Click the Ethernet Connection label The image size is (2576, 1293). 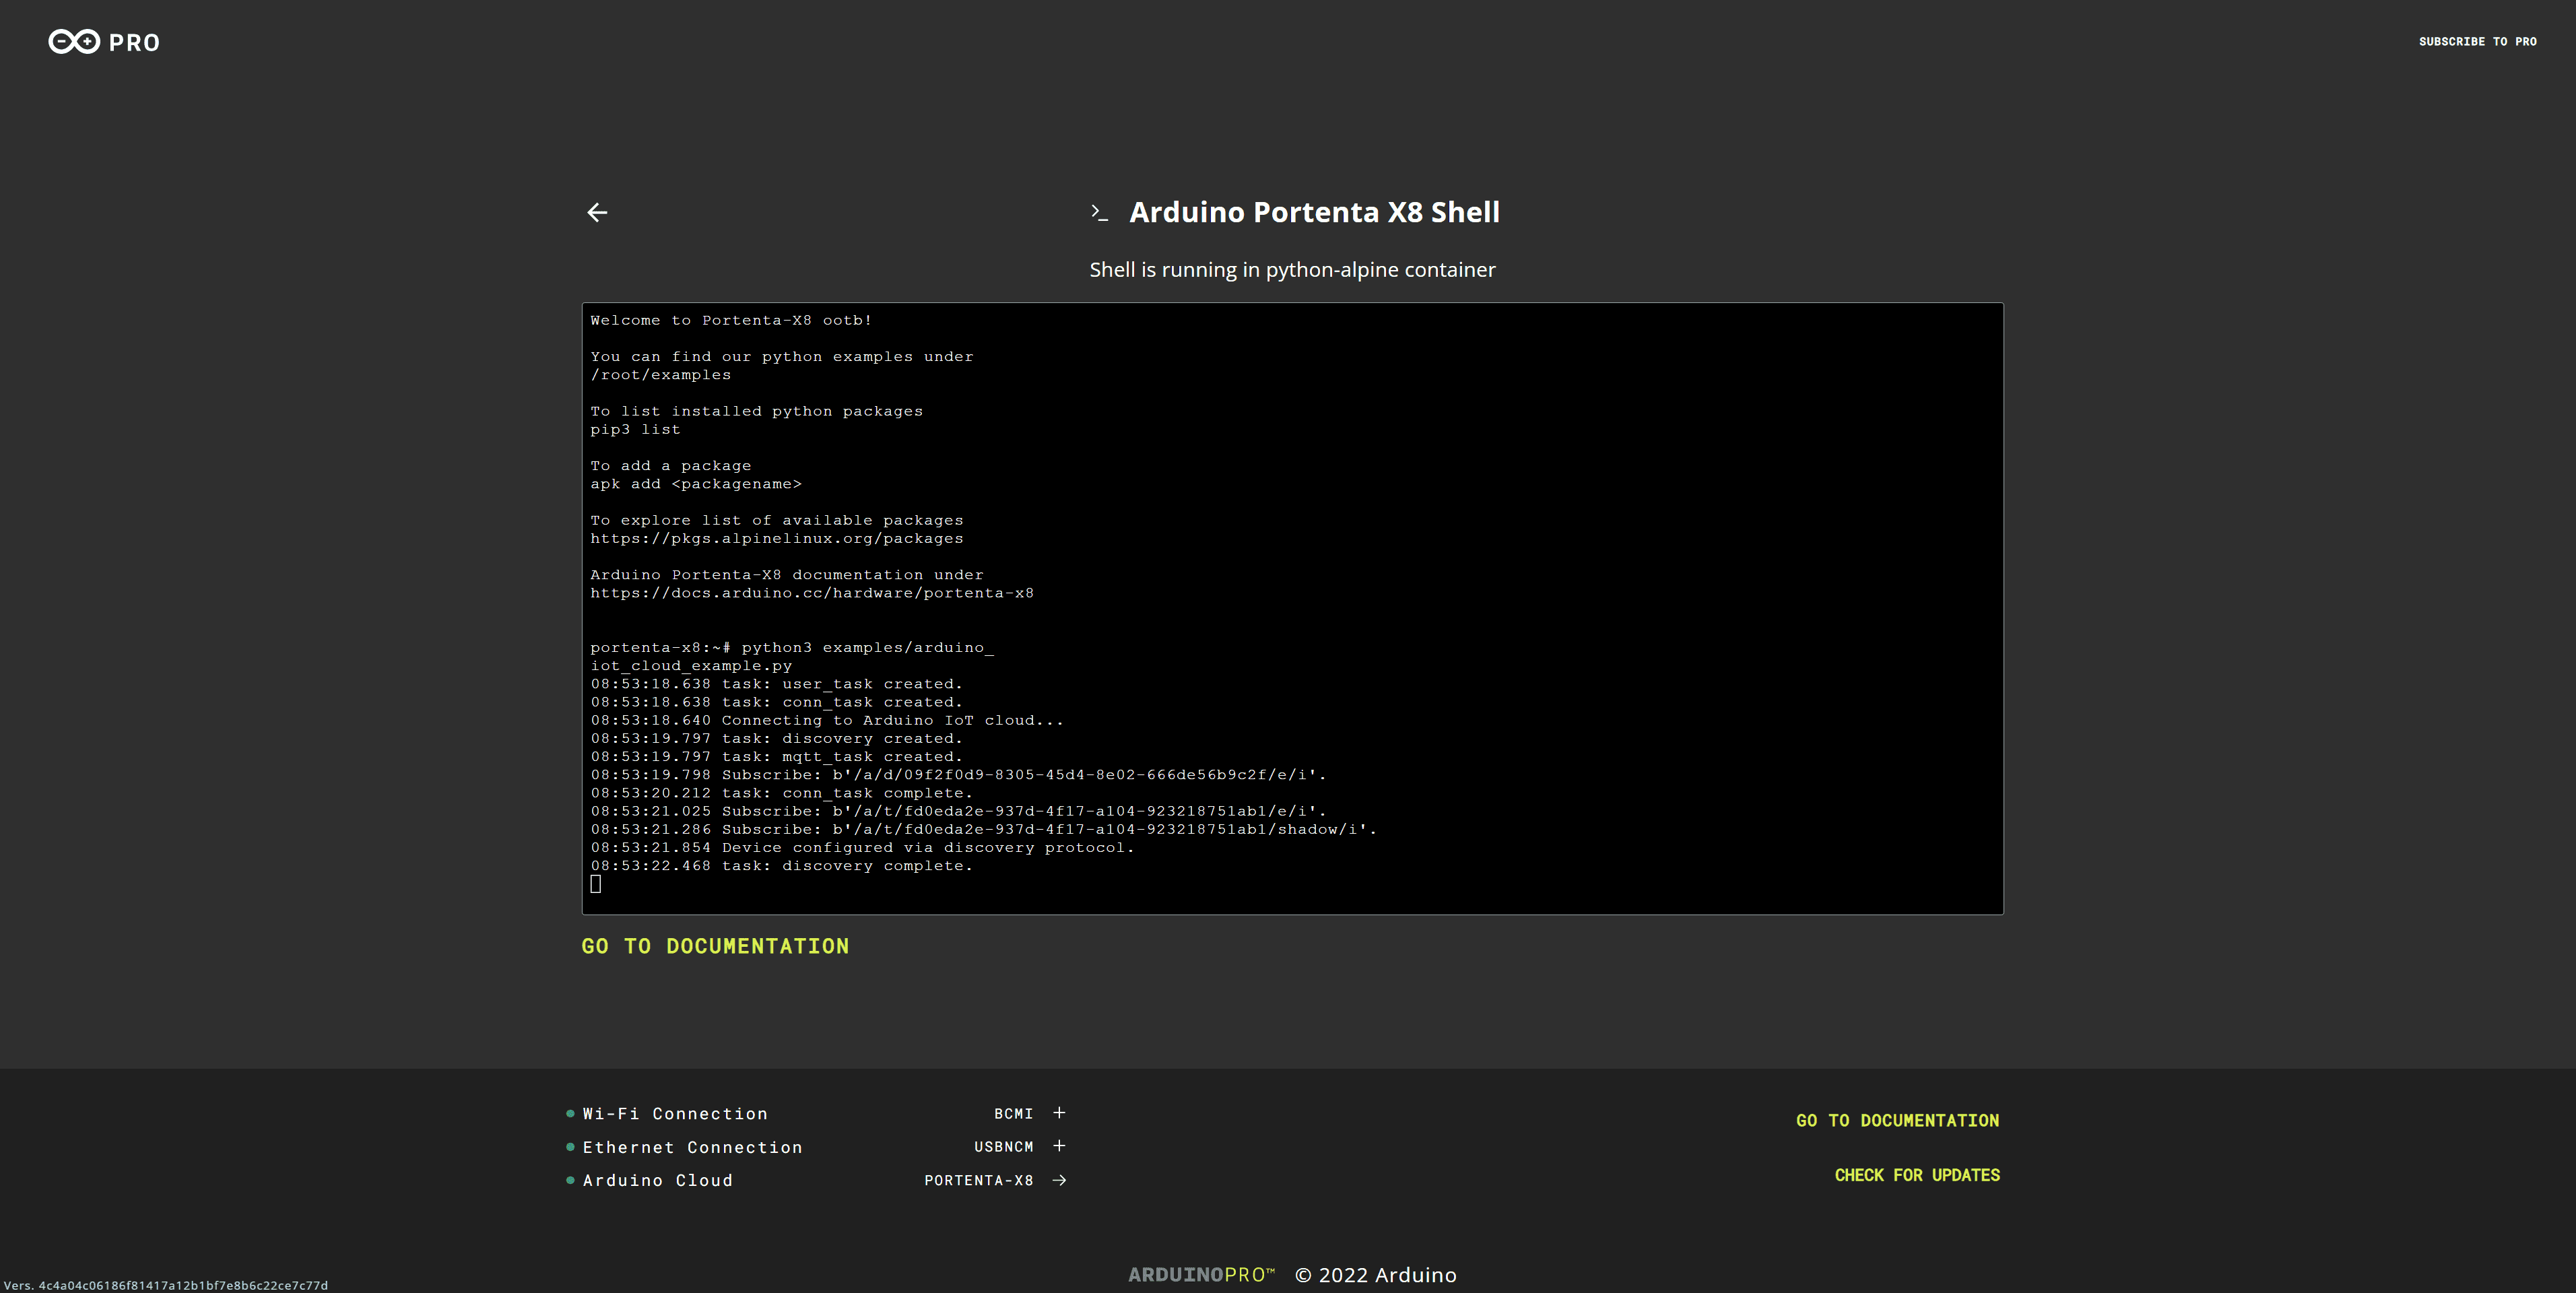pyautogui.click(x=692, y=1147)
